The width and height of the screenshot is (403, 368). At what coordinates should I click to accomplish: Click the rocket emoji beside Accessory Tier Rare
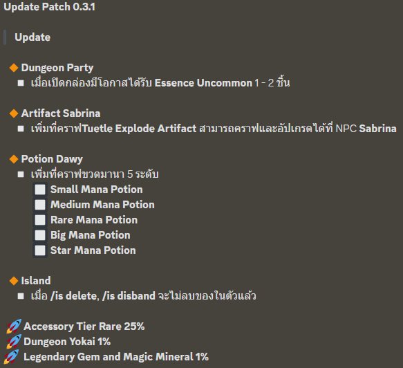click(x=14, y=326)
